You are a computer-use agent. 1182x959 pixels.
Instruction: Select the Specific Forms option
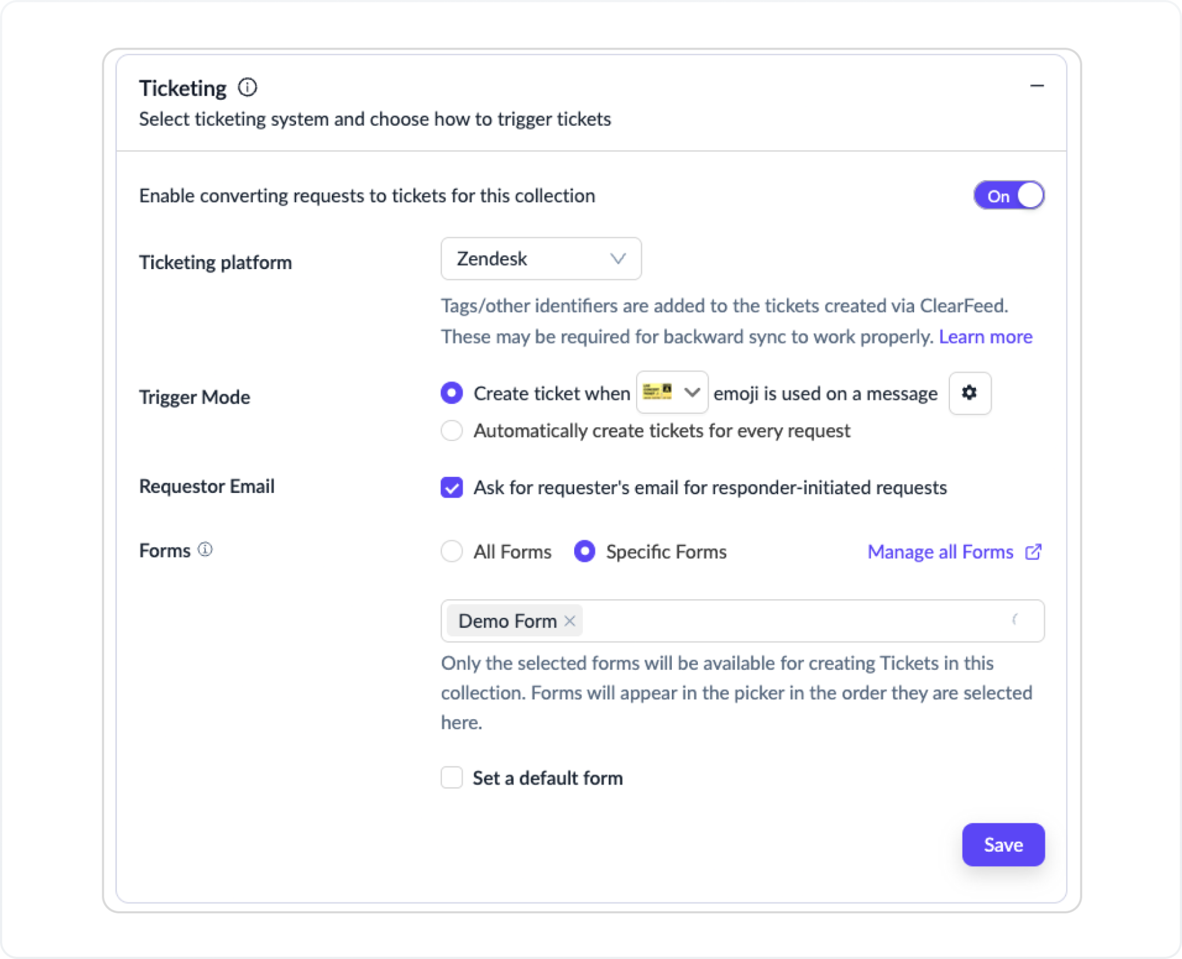584,551
